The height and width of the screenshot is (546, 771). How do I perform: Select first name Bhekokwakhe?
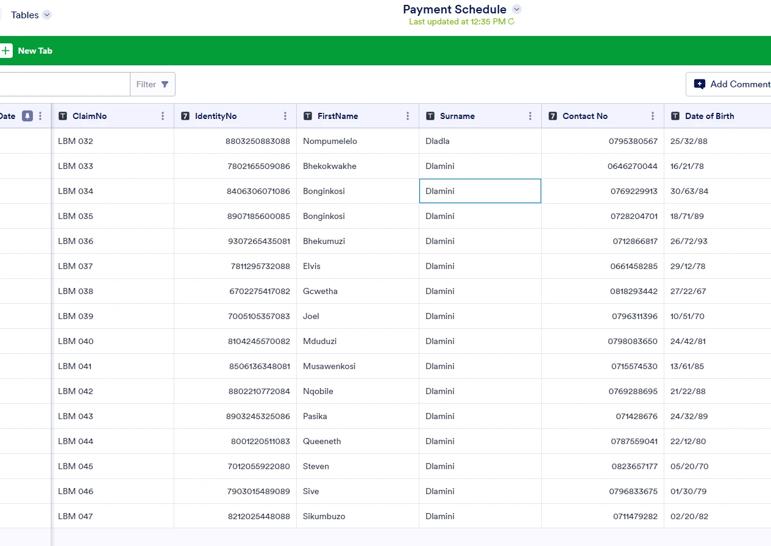358,166
